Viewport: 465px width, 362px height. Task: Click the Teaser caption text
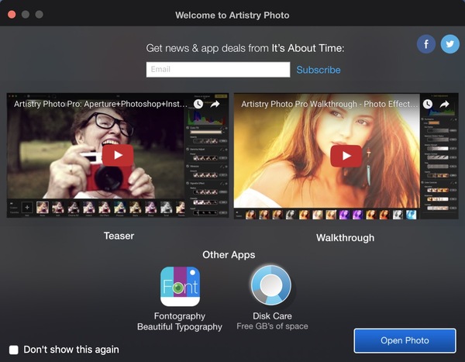tap(119, 236)
